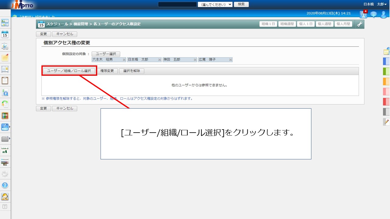Open the gear settings icon in sidebar
390x219 pixels.
[x=5, y=174]
